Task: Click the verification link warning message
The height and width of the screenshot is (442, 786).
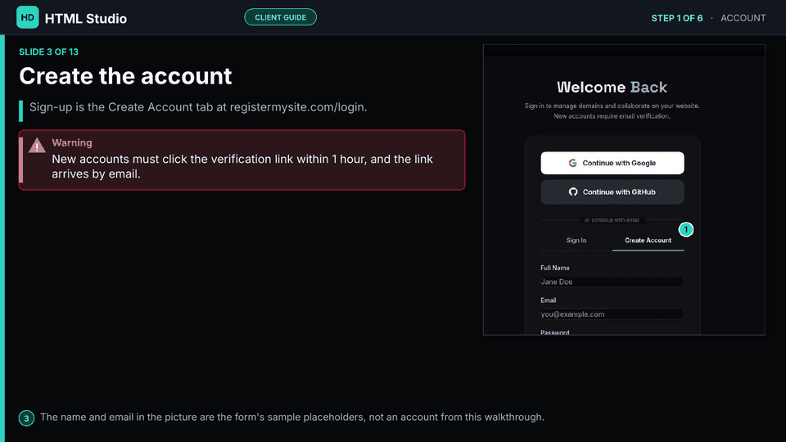Action: click(x=242, y=166)
